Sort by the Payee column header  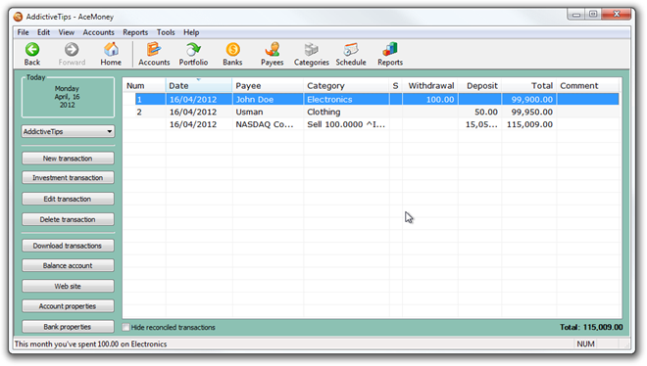[x=268, y=86]
